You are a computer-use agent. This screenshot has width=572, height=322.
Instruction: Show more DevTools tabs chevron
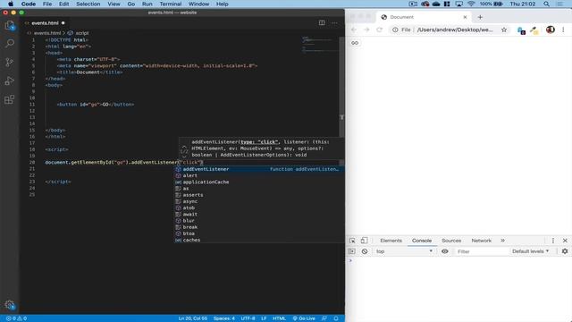click(502, 241)
